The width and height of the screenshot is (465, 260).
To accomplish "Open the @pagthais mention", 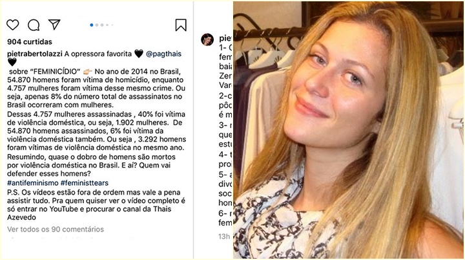I will (163, 54).
